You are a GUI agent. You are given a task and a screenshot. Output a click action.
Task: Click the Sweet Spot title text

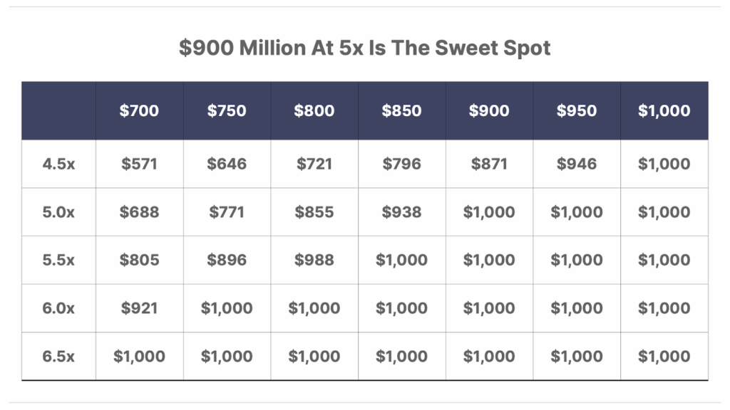pyautogui.click(x=364, y=48)
